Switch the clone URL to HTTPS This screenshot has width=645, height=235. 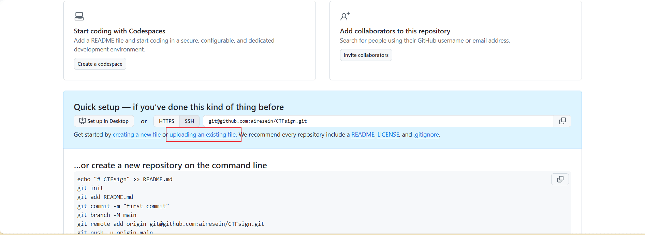(166, 121)
